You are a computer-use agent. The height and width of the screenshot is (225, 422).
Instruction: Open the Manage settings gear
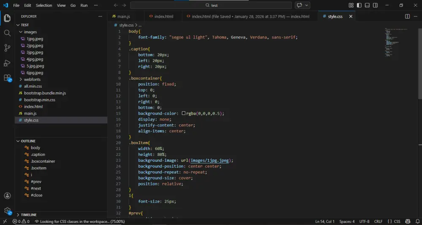[7, 211]
